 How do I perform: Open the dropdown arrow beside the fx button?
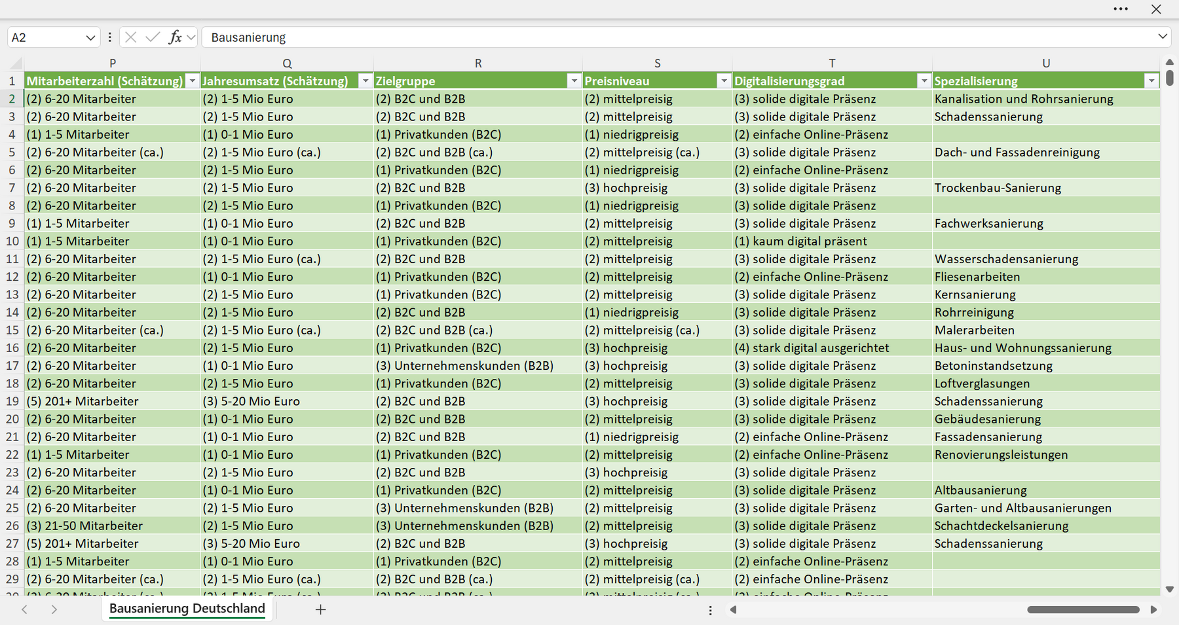click(x=191, y=37)
